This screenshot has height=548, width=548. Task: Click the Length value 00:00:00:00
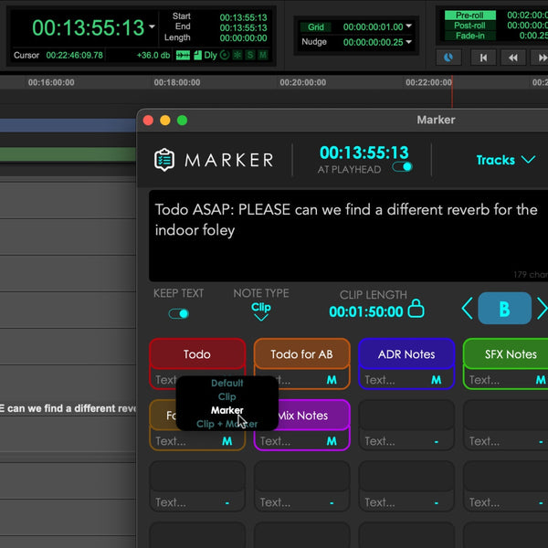243,38
